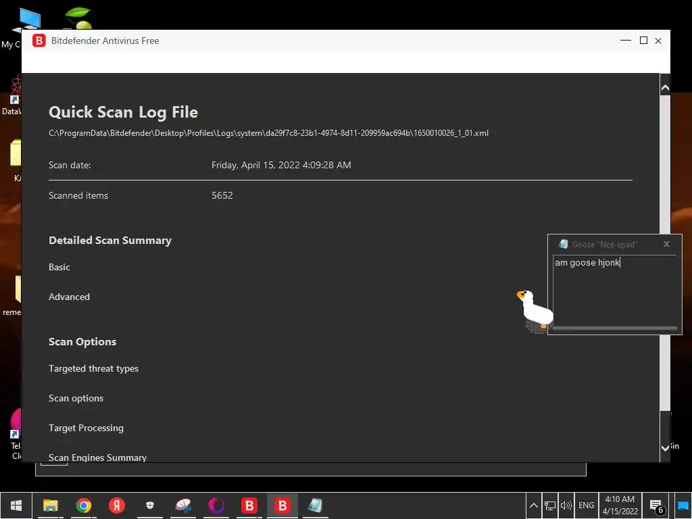Open pinwheel app icon on taskbar

pos(183,505)
